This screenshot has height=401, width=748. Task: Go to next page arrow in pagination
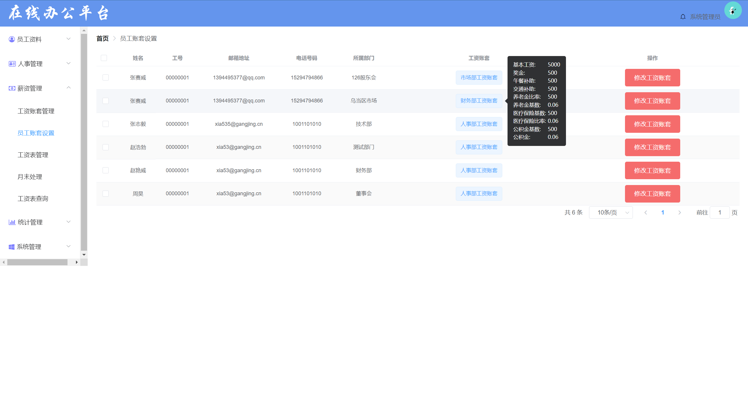pos(679,212)
